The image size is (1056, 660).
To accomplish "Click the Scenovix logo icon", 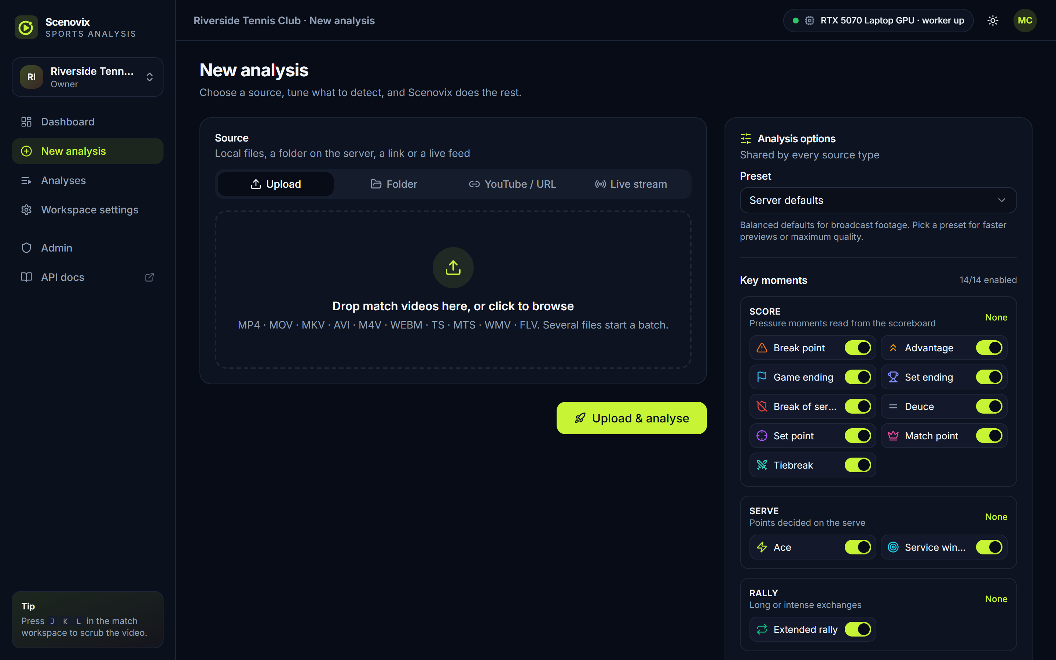I will [26, 27].
